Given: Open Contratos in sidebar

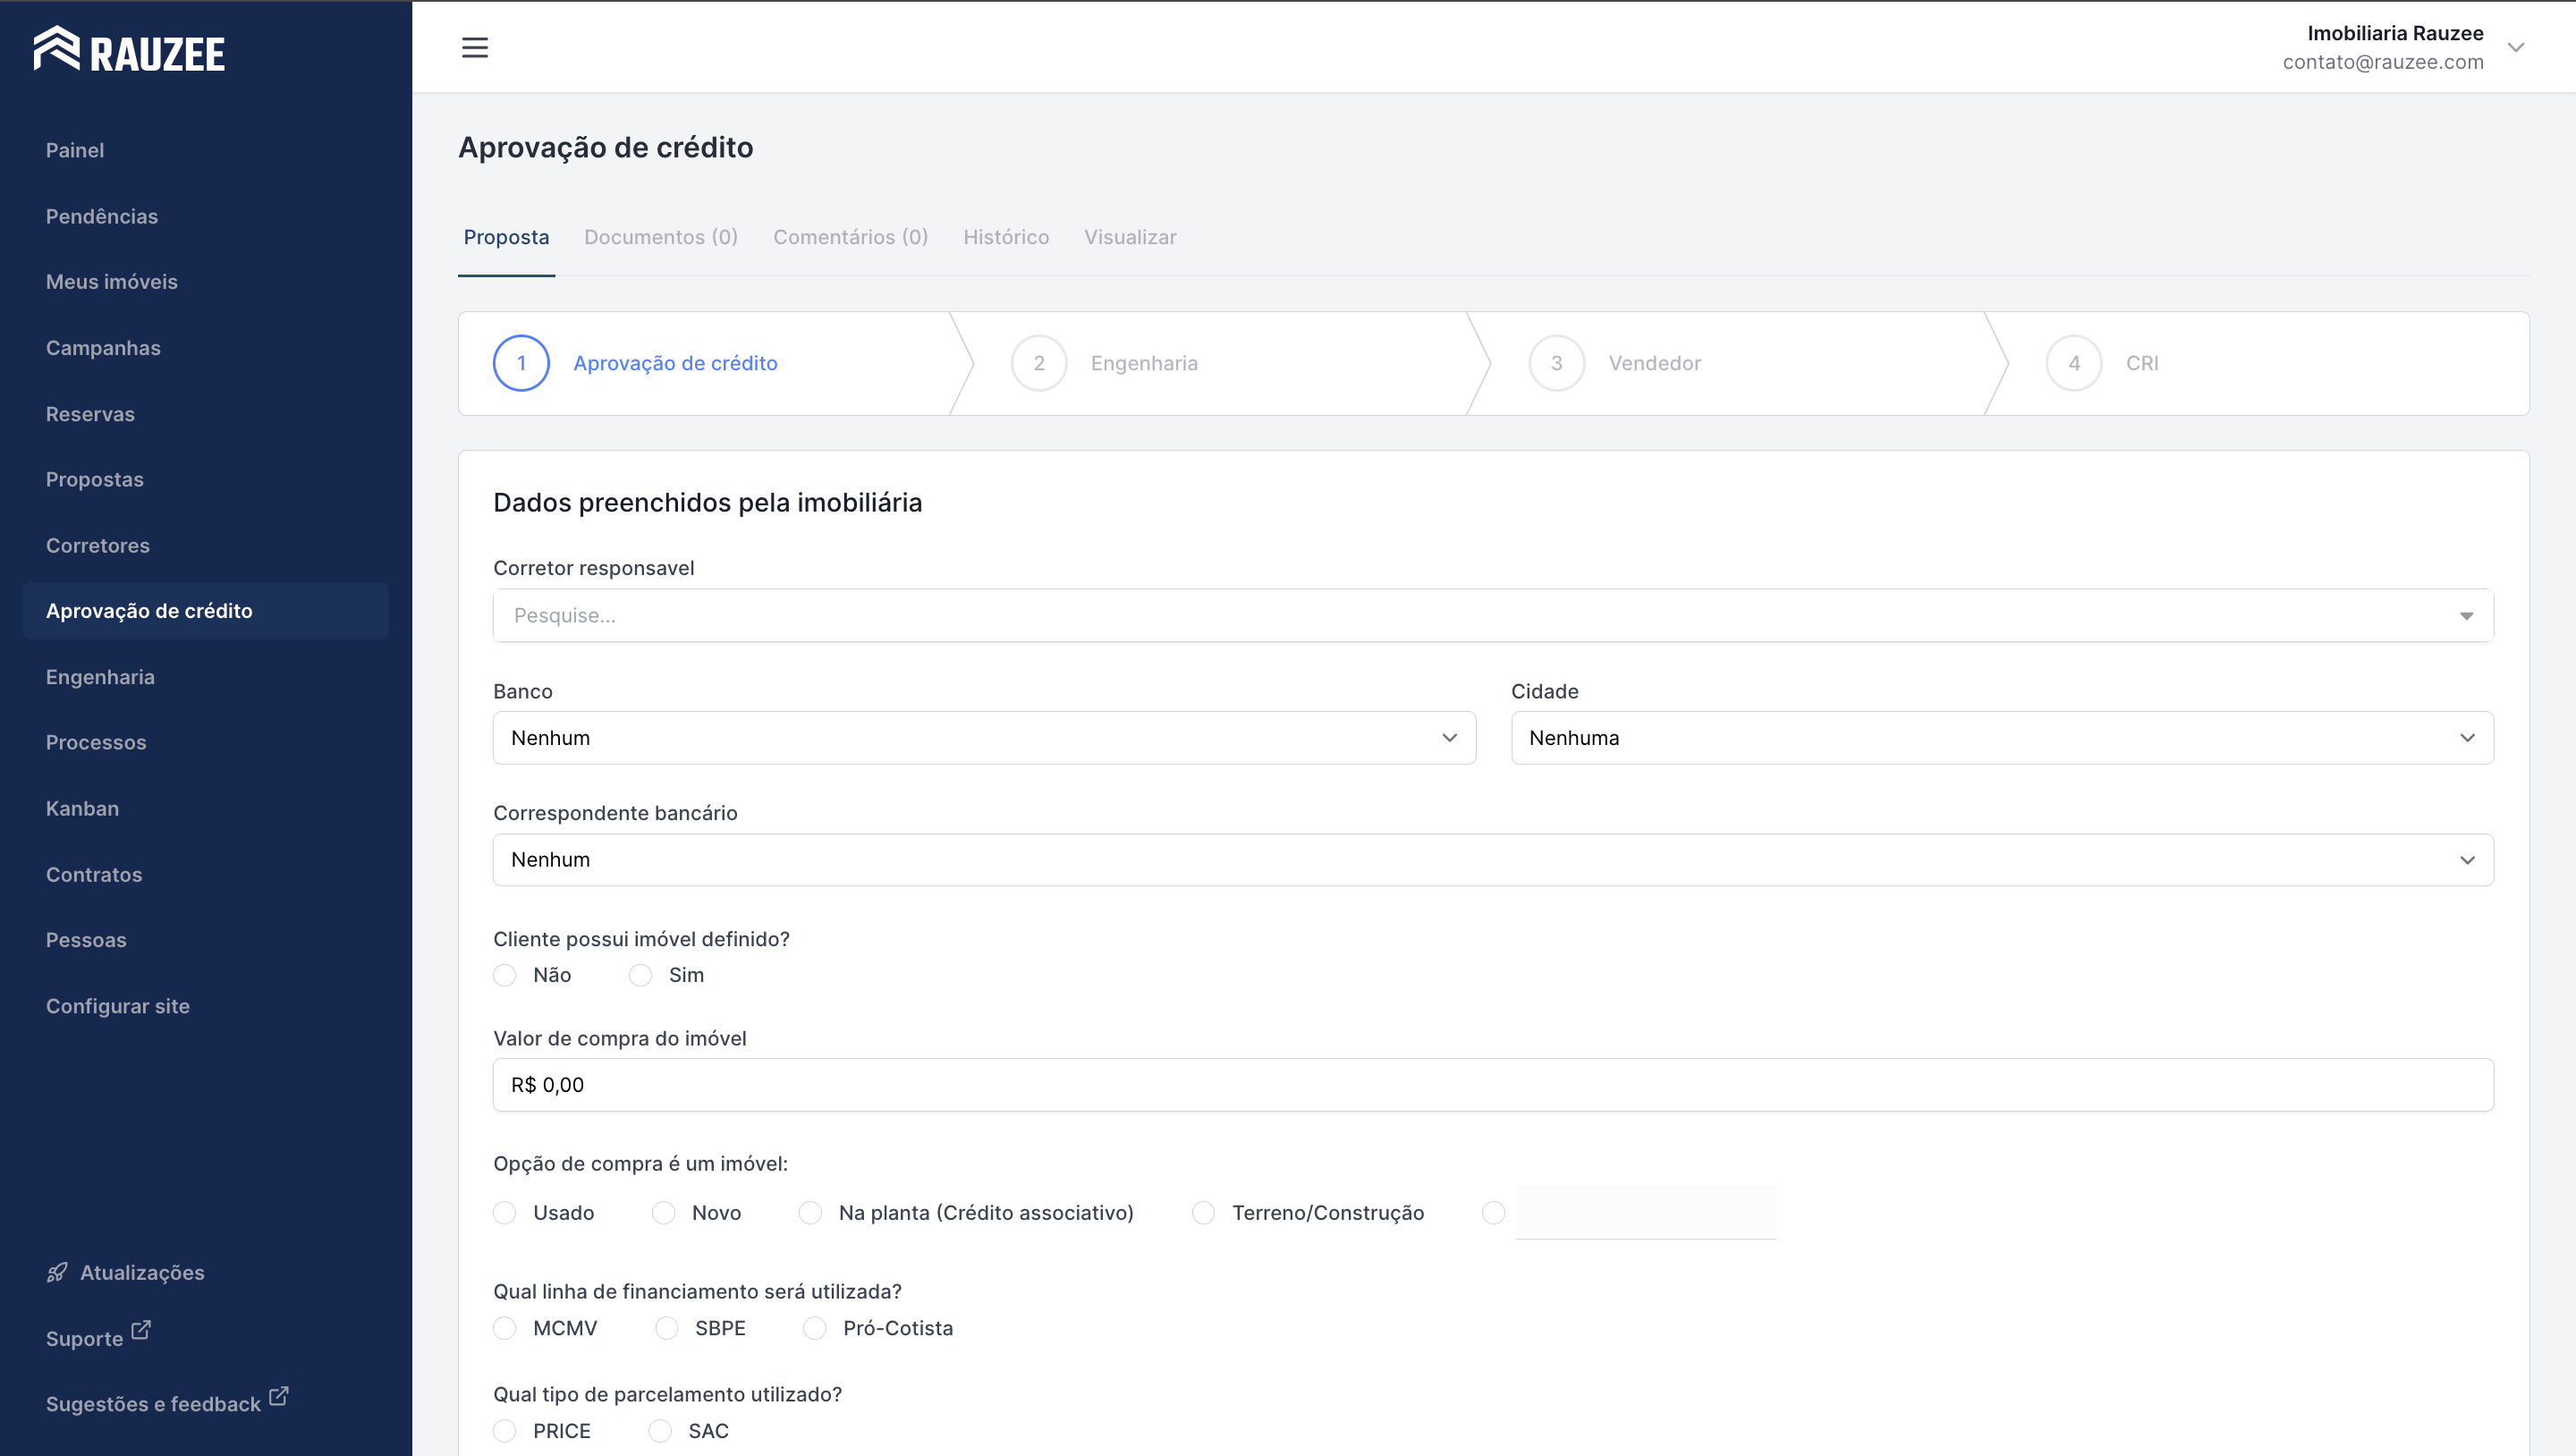Looking at the screenshot, I should coord(94,874).
